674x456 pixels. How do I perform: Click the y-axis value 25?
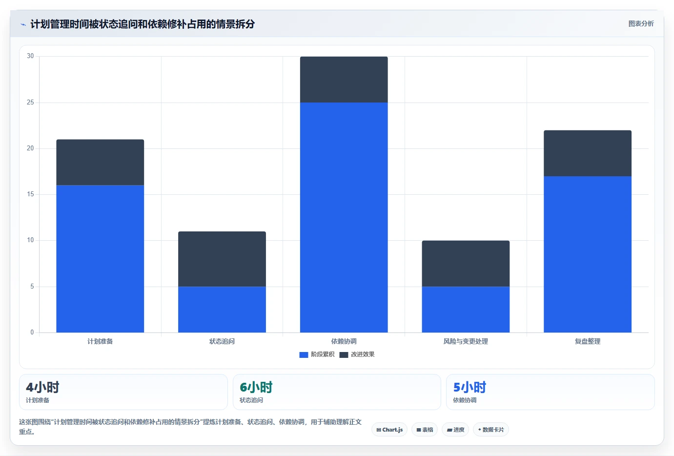tap(30, 103)
